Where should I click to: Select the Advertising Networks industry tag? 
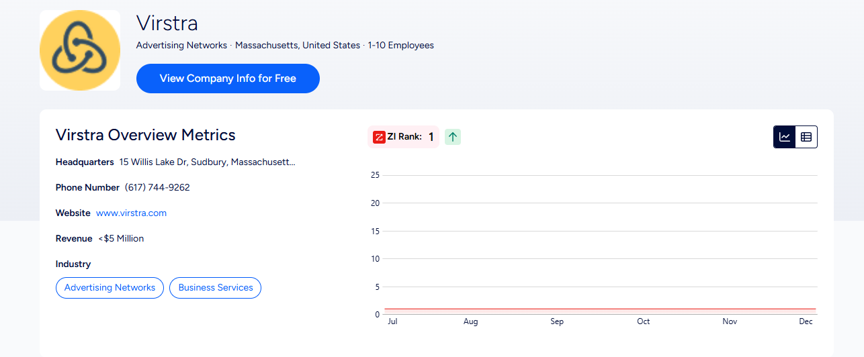pos(110,288)
